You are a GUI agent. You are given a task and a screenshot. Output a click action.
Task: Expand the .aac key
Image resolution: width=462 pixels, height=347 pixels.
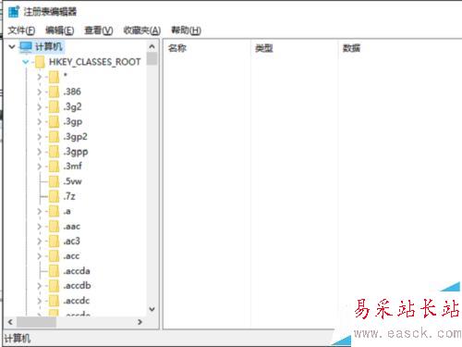[x=40, y=227]
